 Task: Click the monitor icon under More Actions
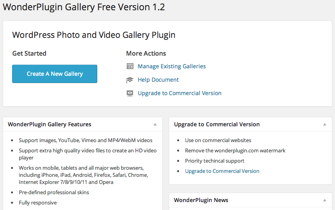(130, 93)
